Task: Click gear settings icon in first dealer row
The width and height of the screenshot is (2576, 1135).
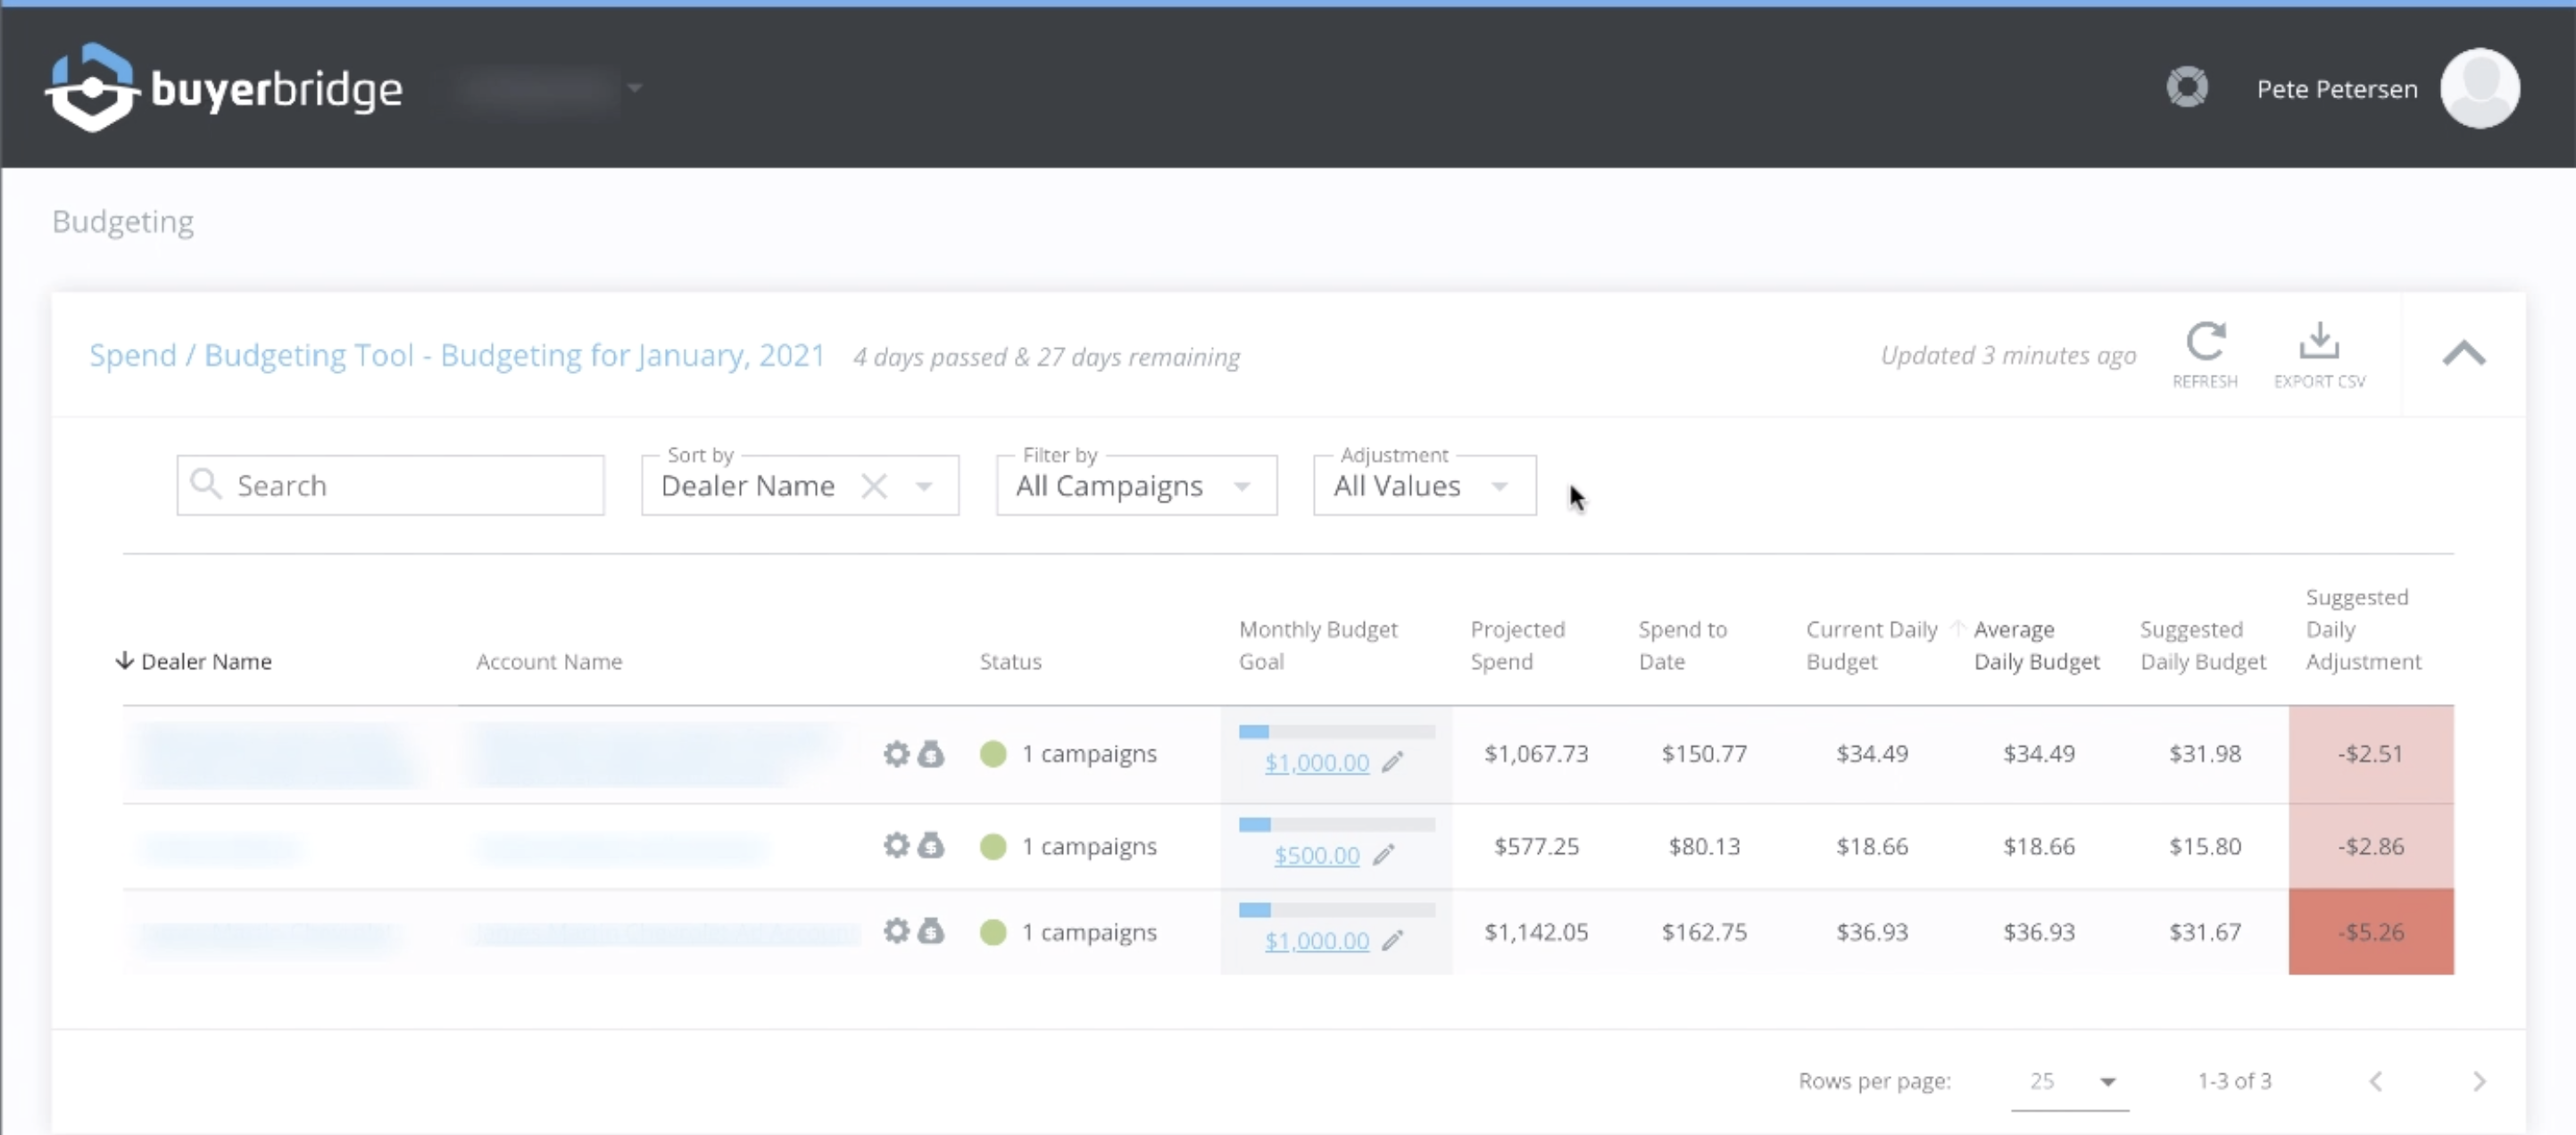Action: click(896, 753)
